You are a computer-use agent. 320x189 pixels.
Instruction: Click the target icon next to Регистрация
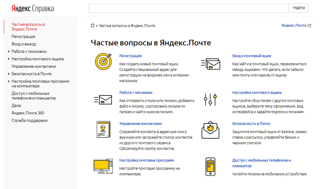(103, 61)
